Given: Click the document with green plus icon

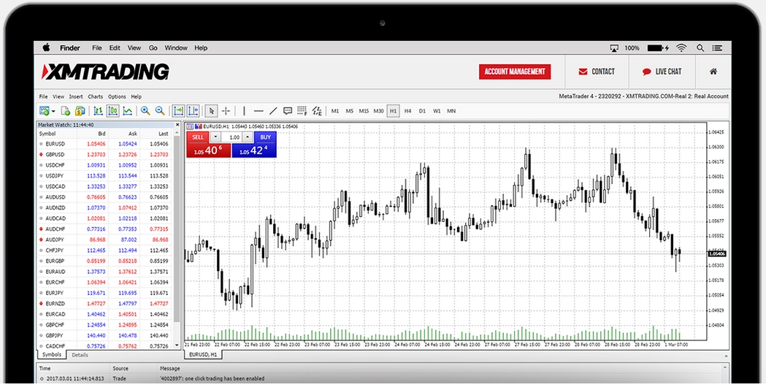Looking at the screenshot, I should [66, 111].
